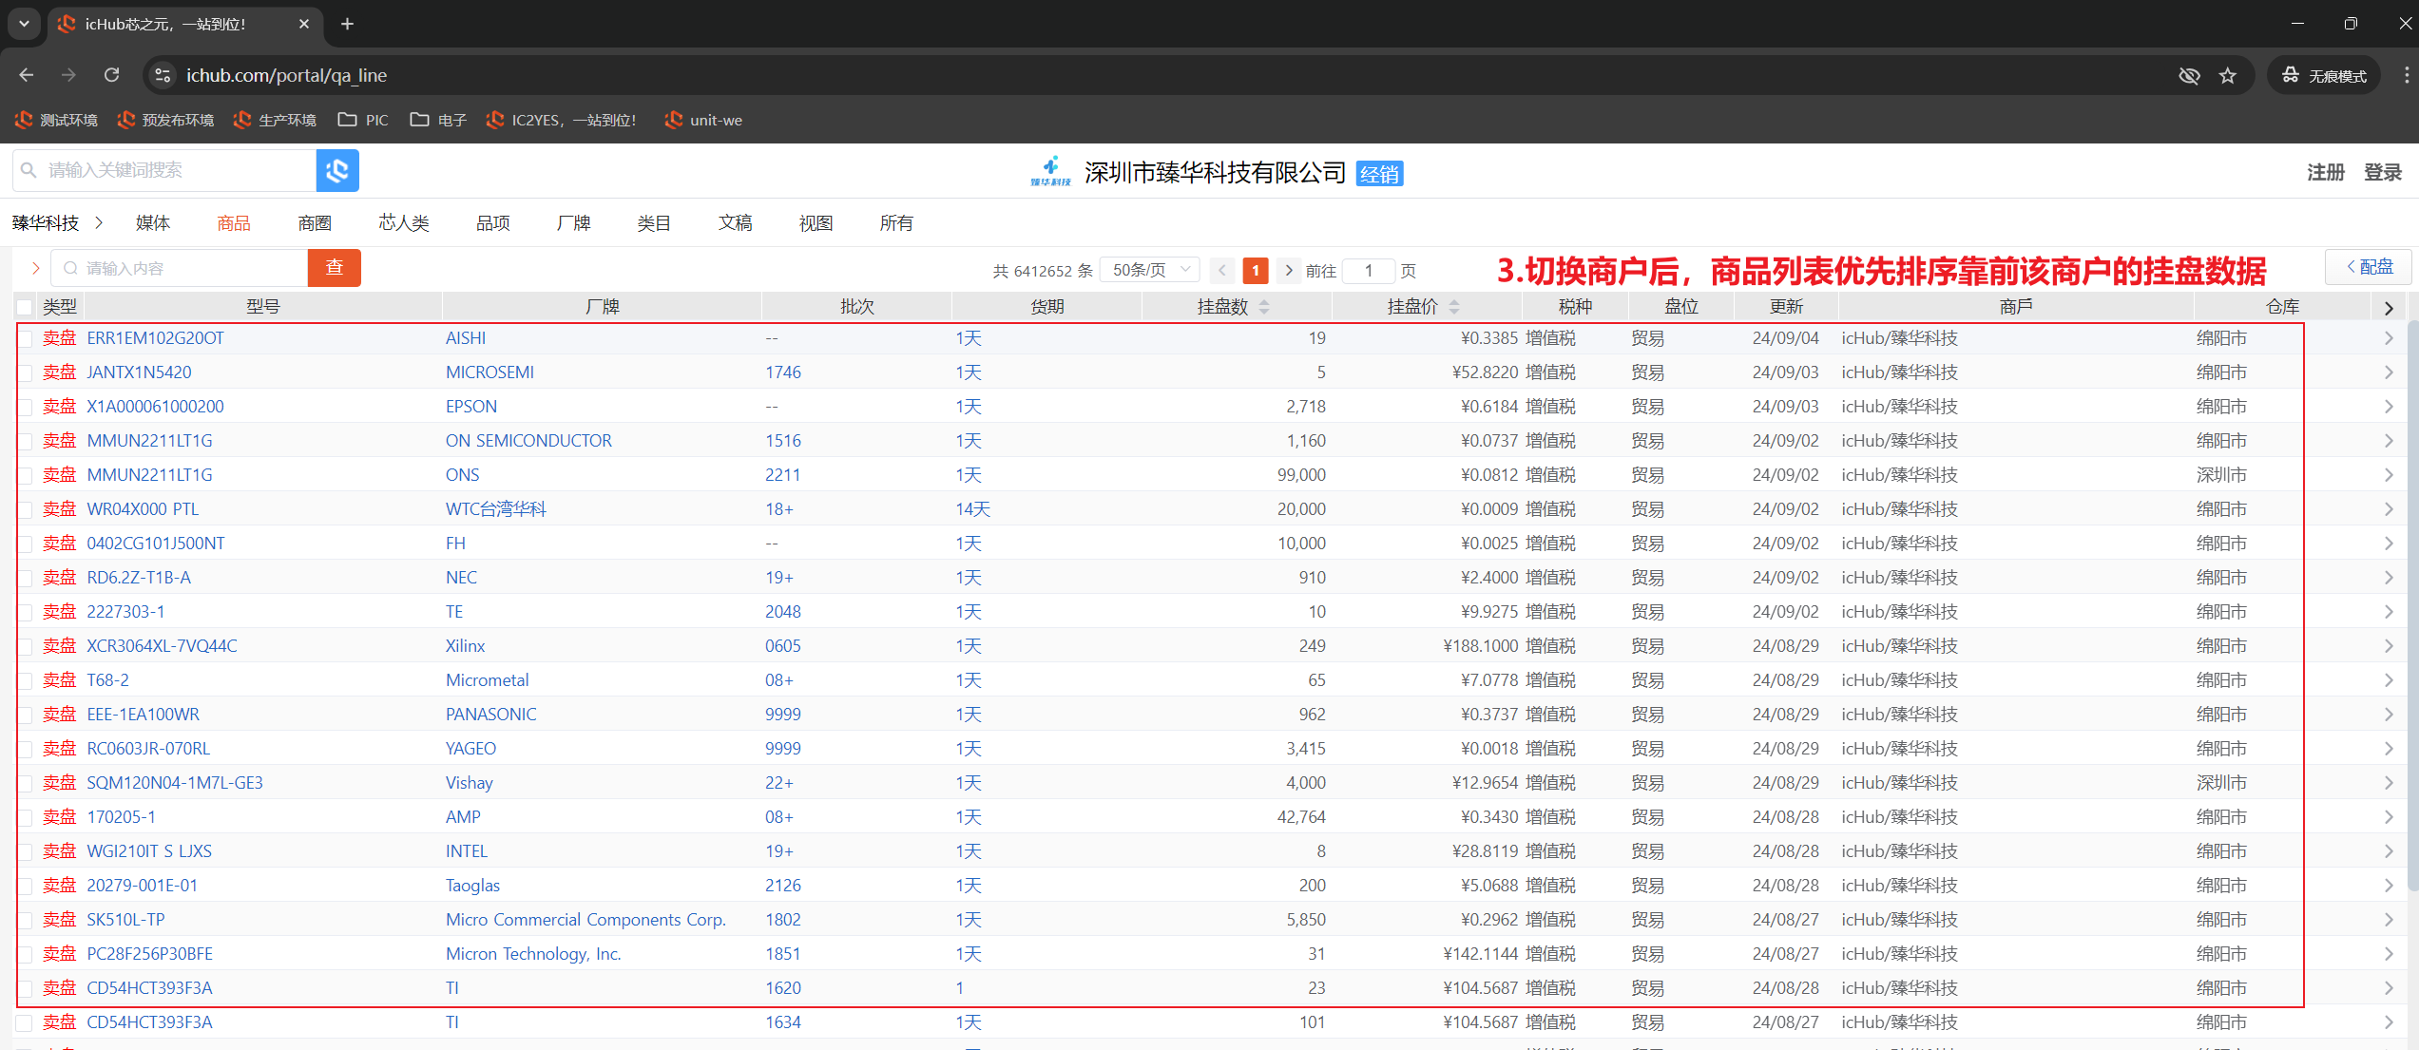Check the WR04X000 PTL row checkbox
Screen dimensions: 2419x1050
point(26,510)
